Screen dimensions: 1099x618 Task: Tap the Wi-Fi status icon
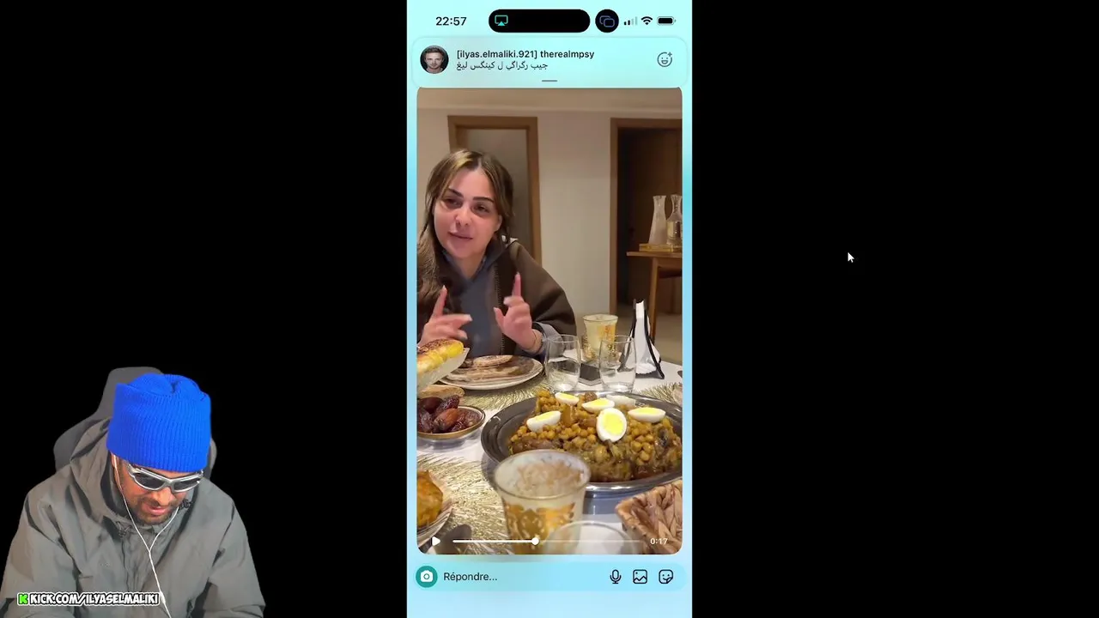click(x=647, y=21)
